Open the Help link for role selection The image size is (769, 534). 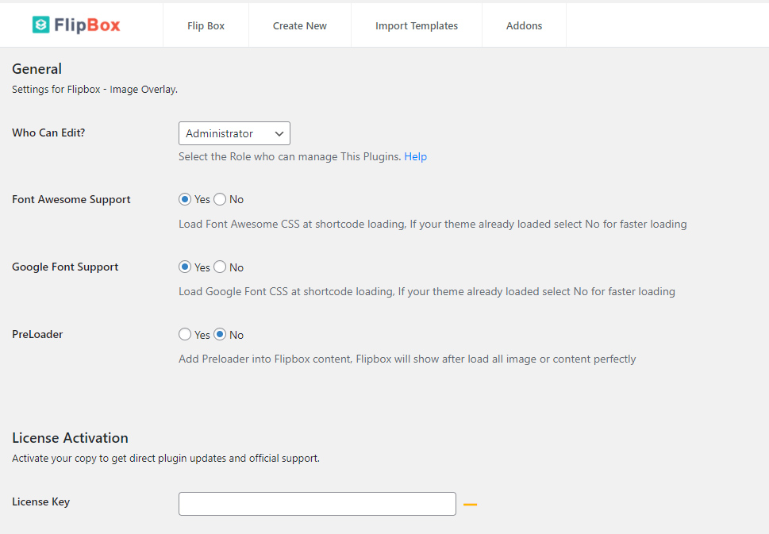tap(415, 157)
